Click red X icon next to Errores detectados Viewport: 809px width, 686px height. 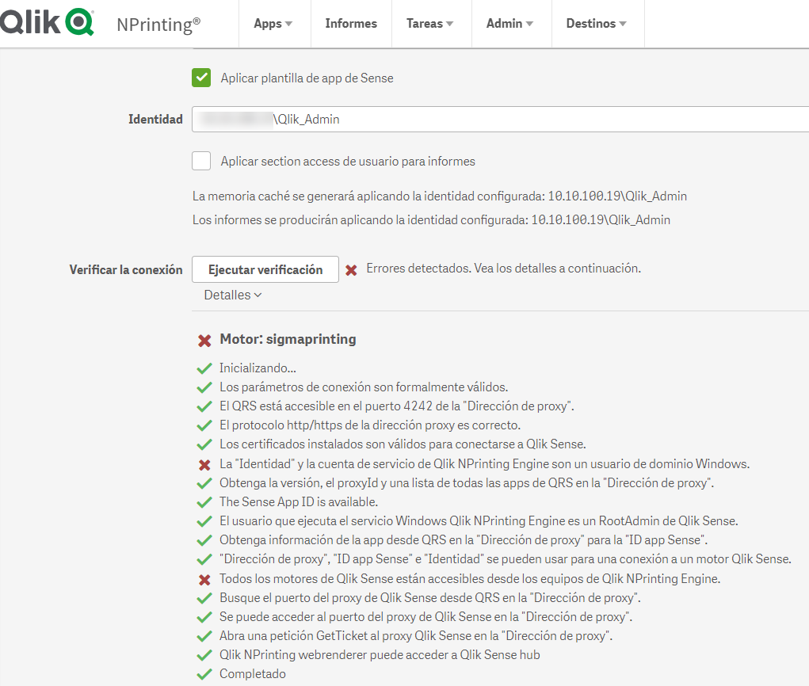tap(351, 270)
